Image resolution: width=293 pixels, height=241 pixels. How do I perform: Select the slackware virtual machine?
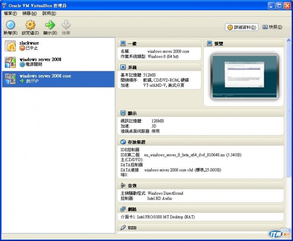click(58, 46)
